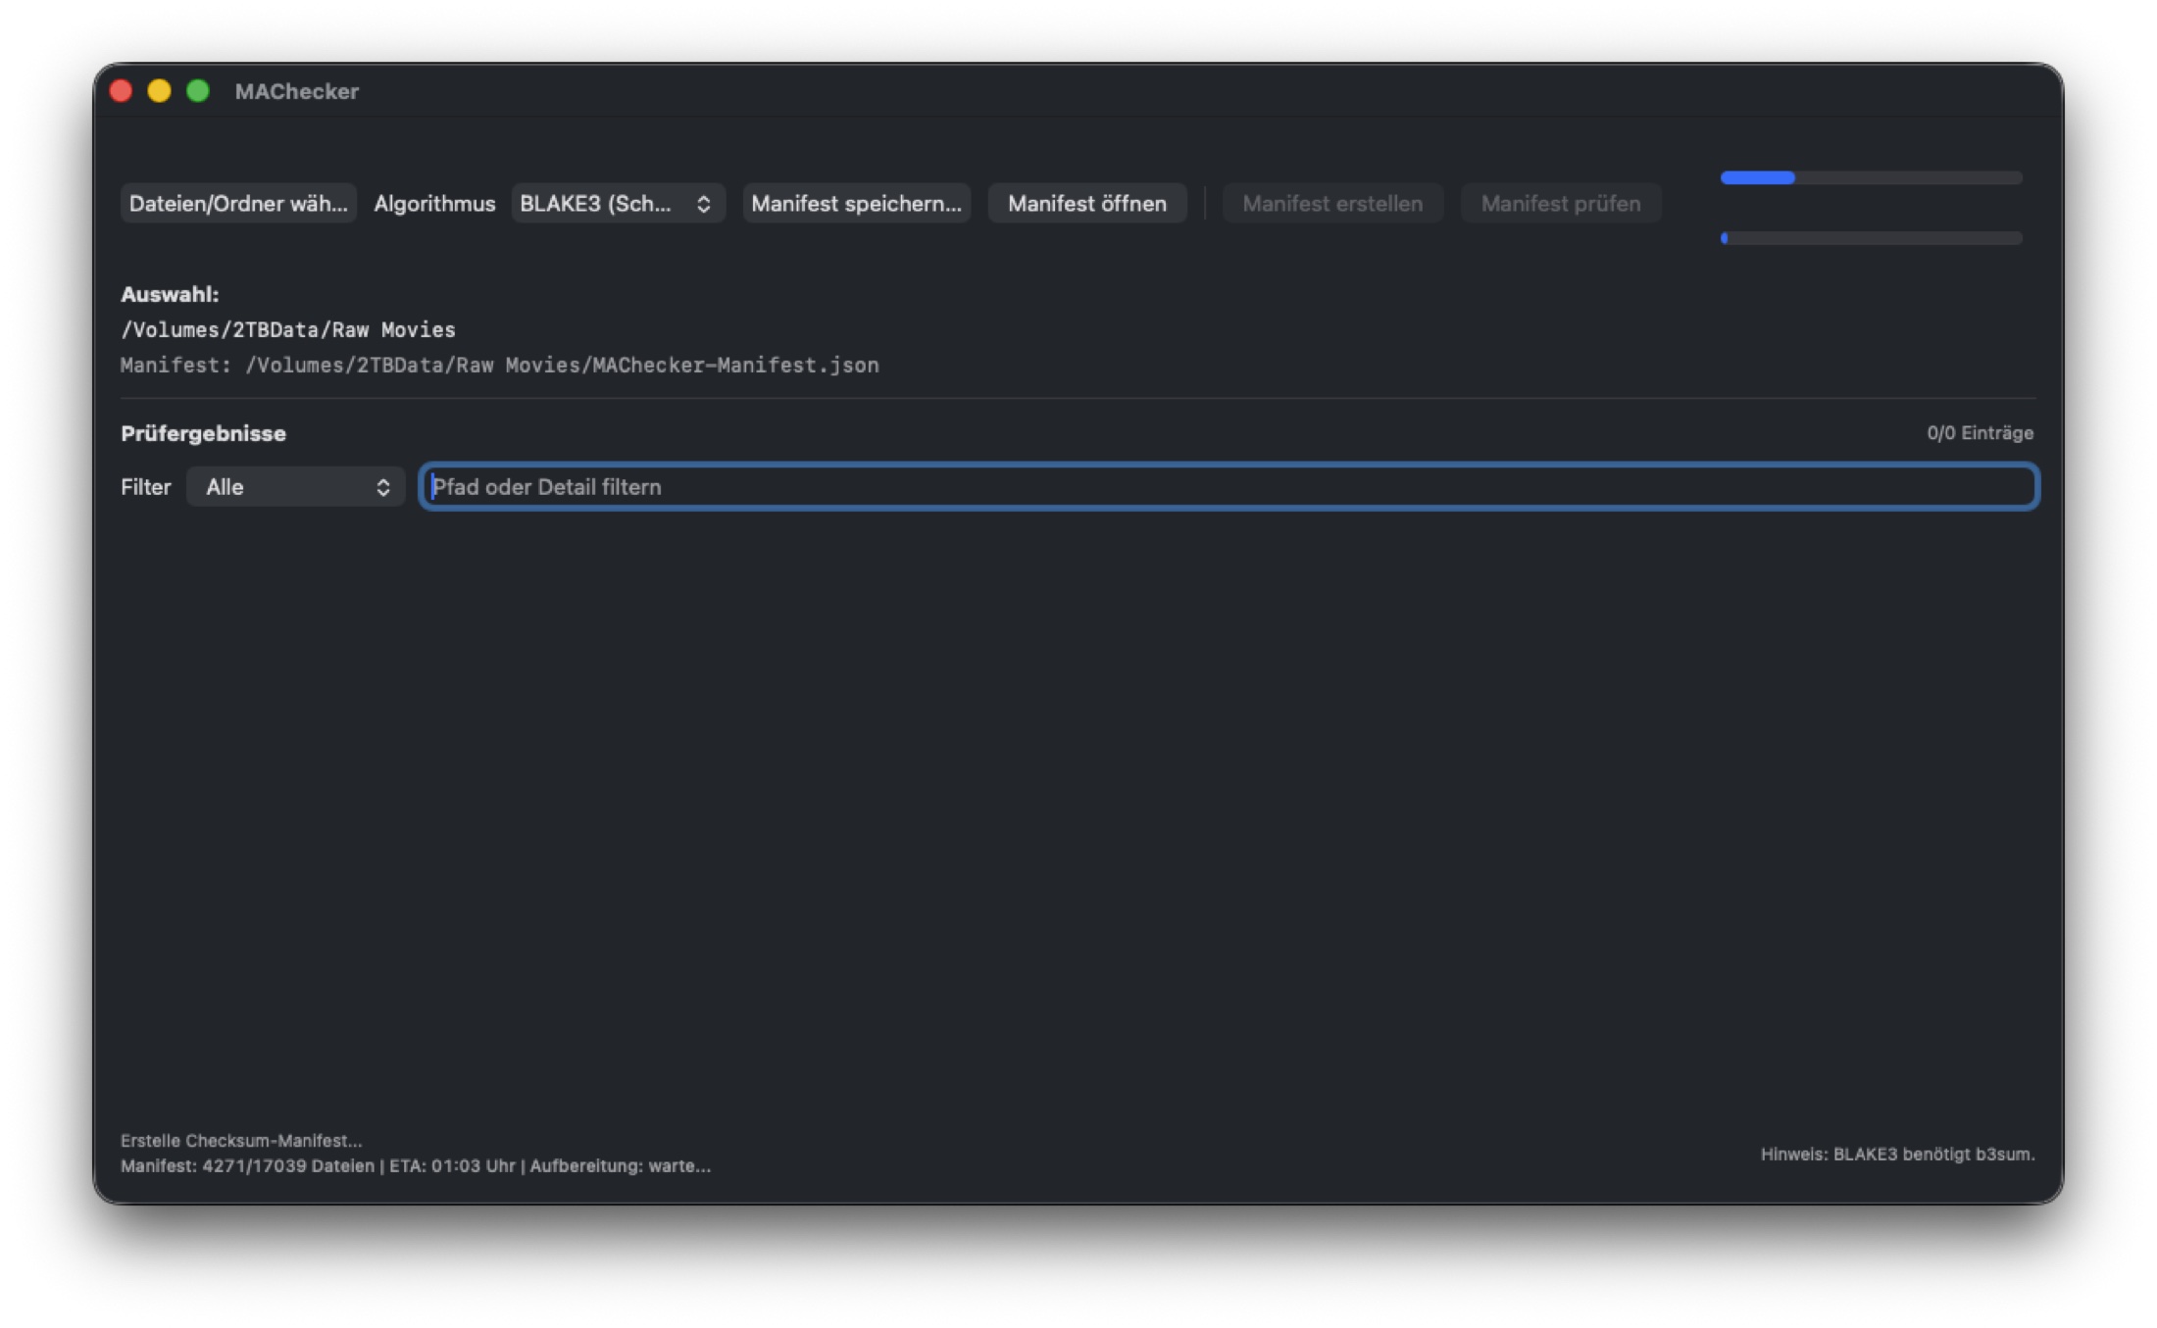Click the Manifest erstellen button
This screenshot has width=2157, height=1328.
coord(1332,204)
